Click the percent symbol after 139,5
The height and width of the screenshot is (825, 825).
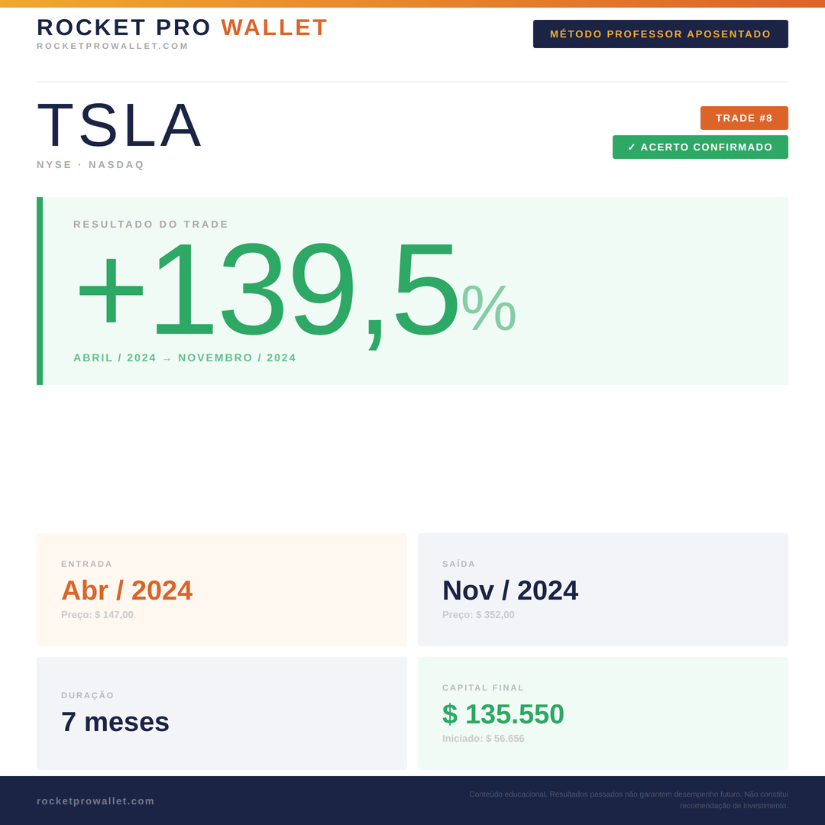[x=489, y=308]
